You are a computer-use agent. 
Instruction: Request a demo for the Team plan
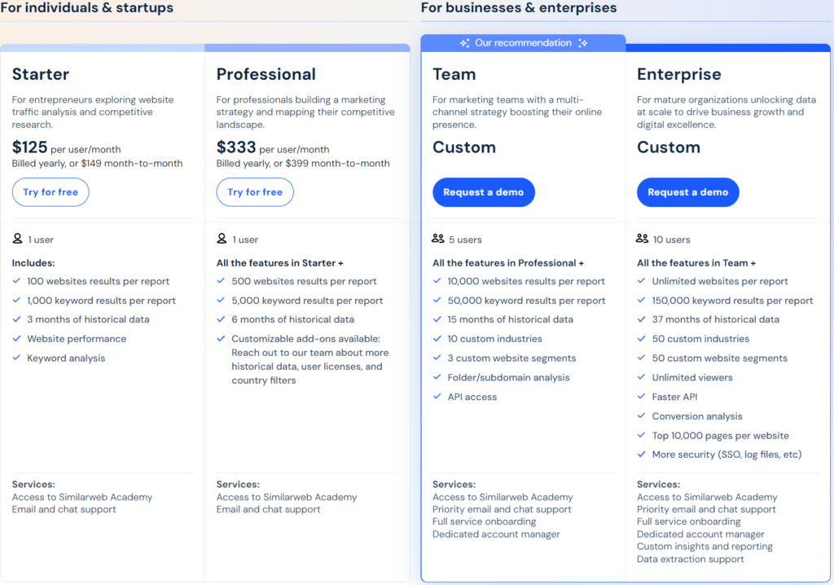(484, 191)
